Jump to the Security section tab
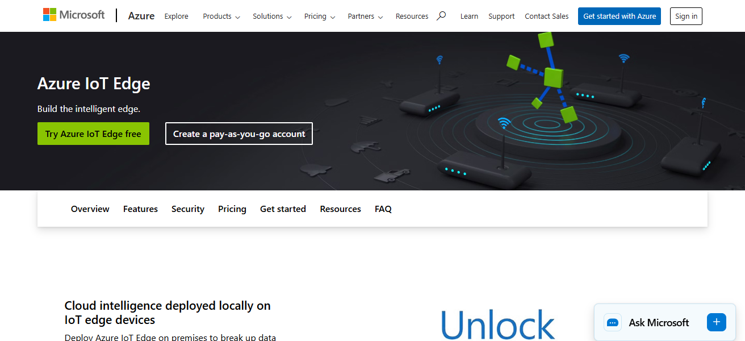This screenshot has width=745, height=341. [188, 209]
